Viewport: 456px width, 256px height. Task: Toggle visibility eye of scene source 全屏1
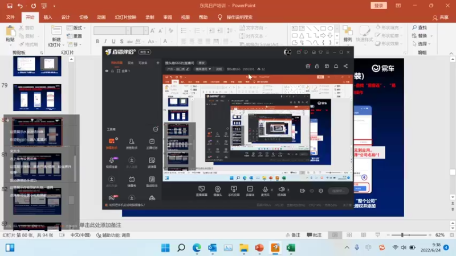[107, 71]
